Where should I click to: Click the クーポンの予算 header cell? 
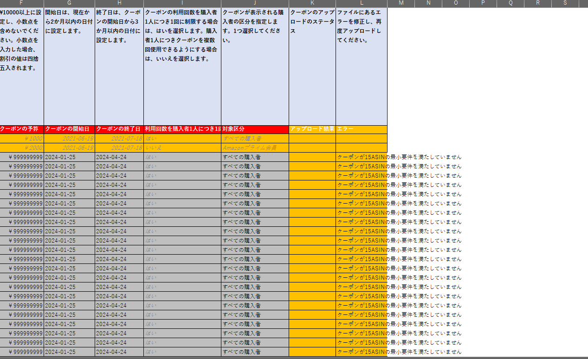coord(22,129)
